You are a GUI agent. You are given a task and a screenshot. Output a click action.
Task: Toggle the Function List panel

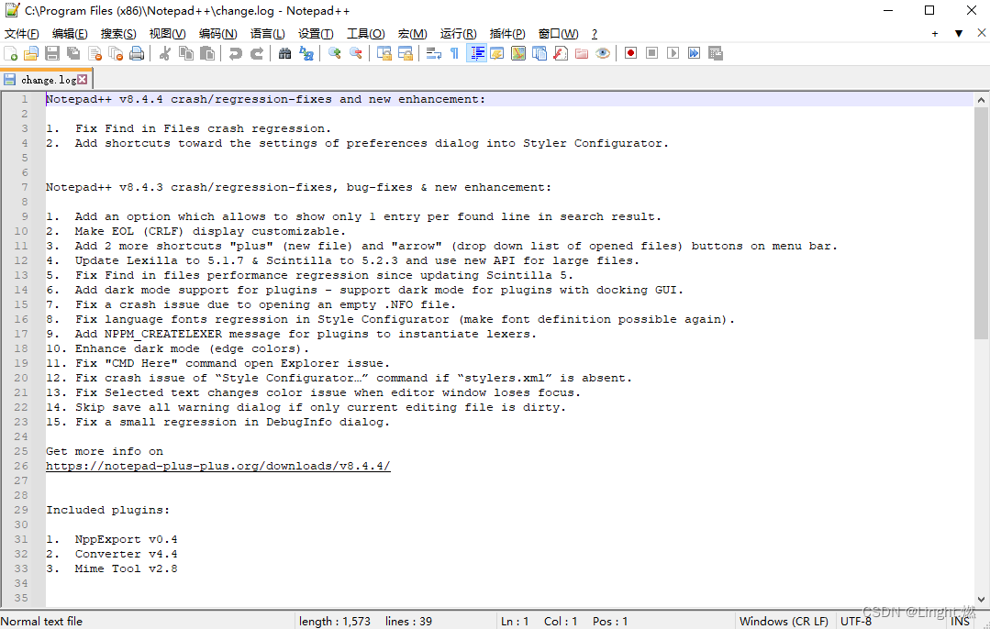tap(560, 53)
